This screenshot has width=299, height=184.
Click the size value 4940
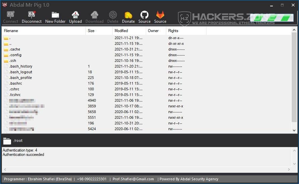[x=92, y=100]
